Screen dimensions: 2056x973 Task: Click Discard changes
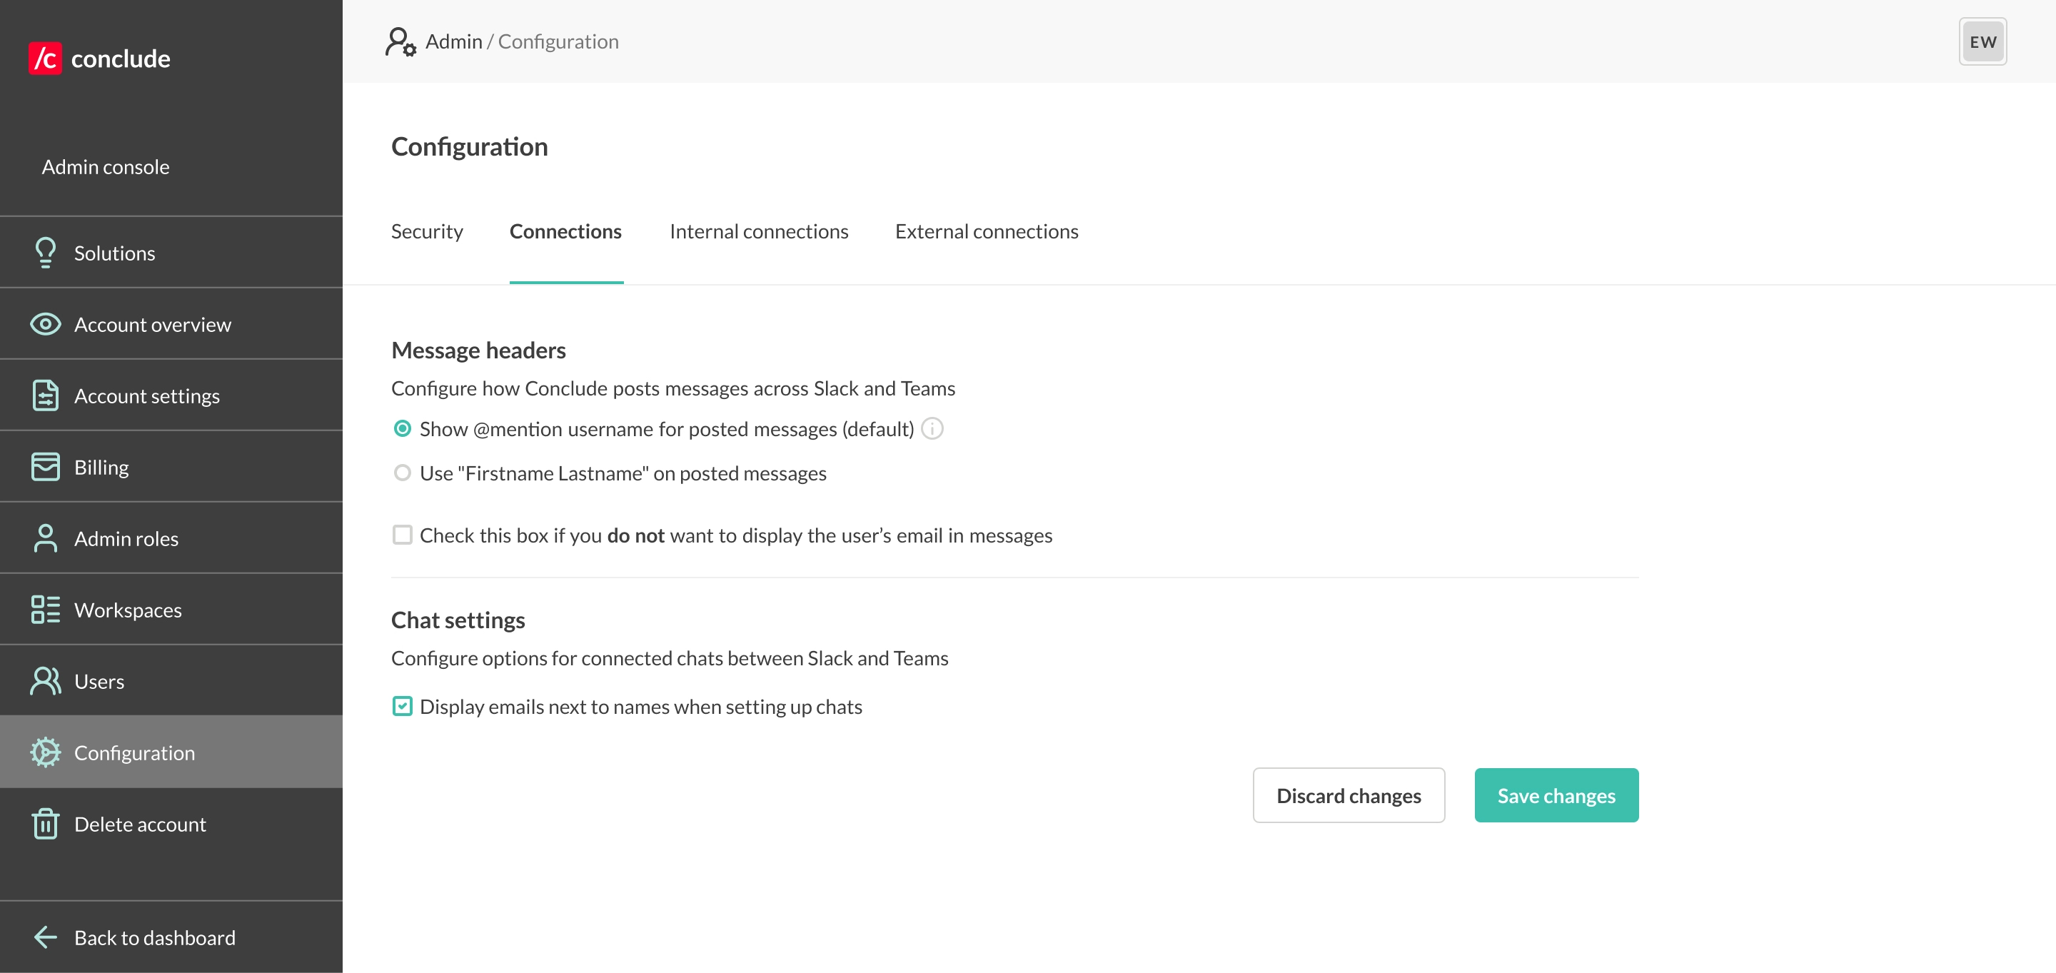[x=1349, y=795]
